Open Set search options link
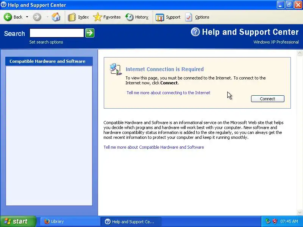This screenshot has height=227, width=303. pyautogui.click(x=46, y=42)
